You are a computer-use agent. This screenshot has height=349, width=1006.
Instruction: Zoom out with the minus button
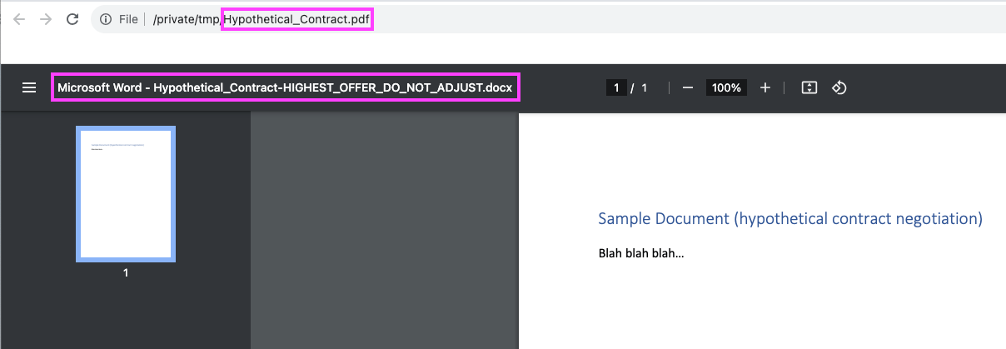688,87
